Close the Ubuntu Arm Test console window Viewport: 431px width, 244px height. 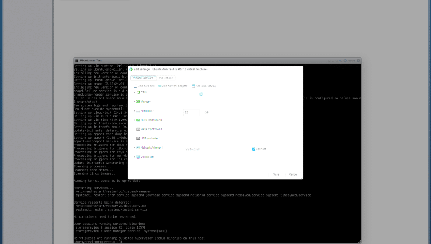[358, 61]
